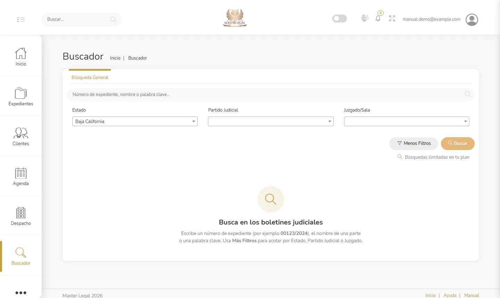The width and height of the screenshot is (500, 298).
Task: Go to Inicio in the sidebar
Action: click(x=21, y=57)
